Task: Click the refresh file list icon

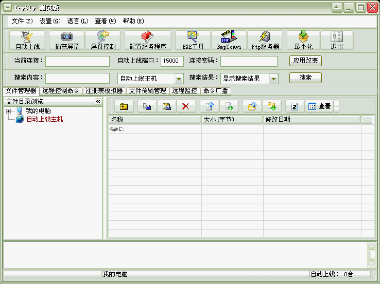Action: [295, 106]
